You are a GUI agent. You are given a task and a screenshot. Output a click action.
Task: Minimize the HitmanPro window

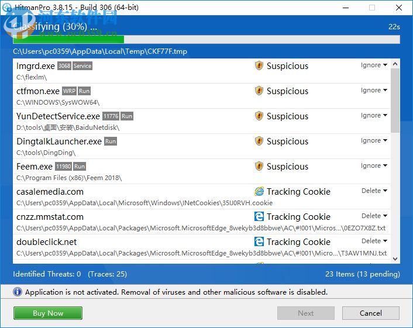pyautogui.click(x=346, y=8)
